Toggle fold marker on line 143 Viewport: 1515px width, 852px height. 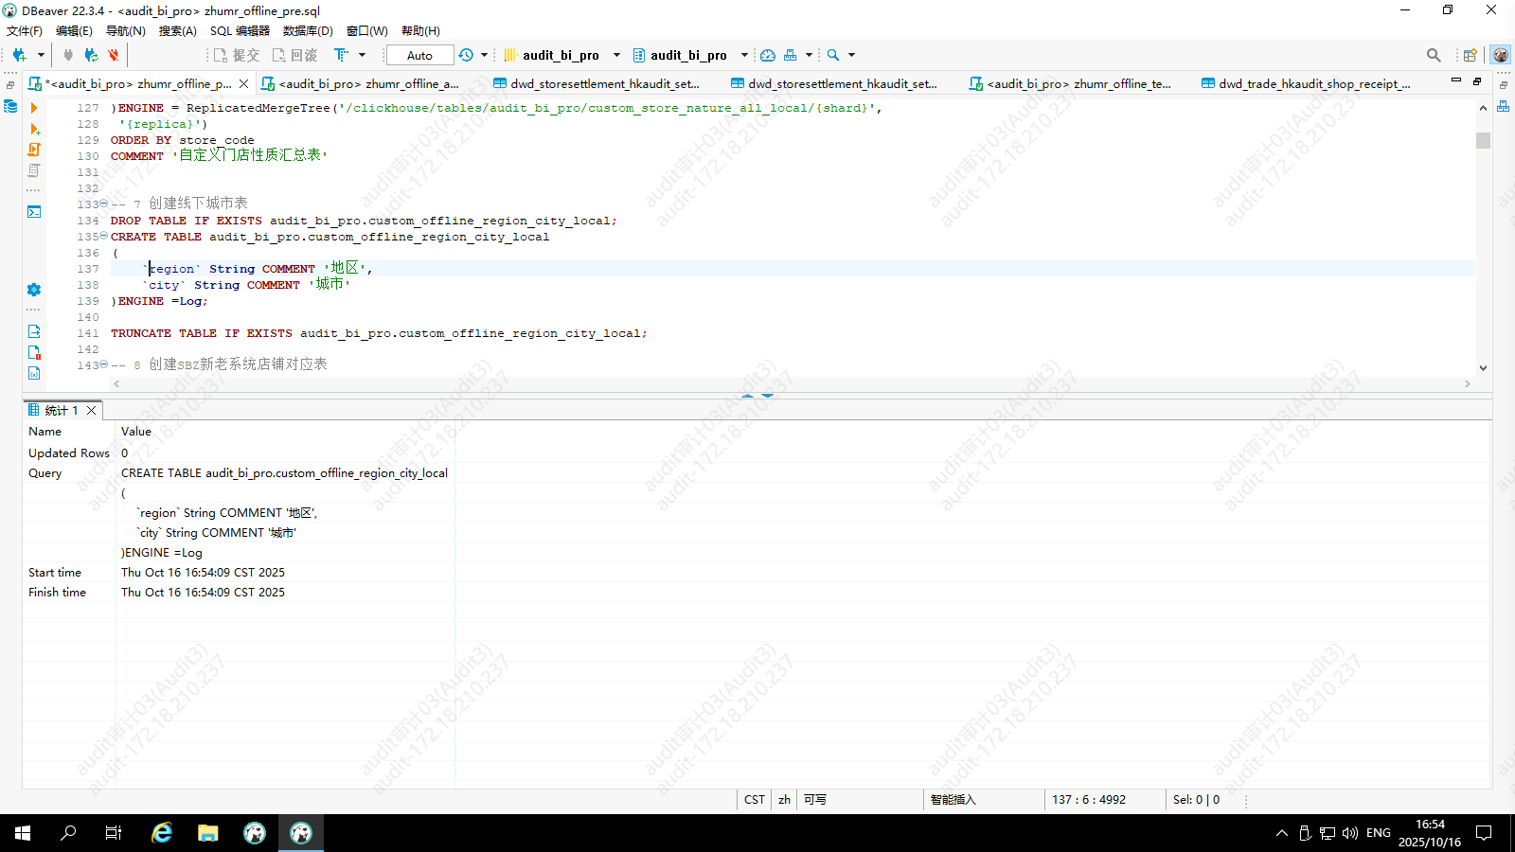[x=103, y=365]
